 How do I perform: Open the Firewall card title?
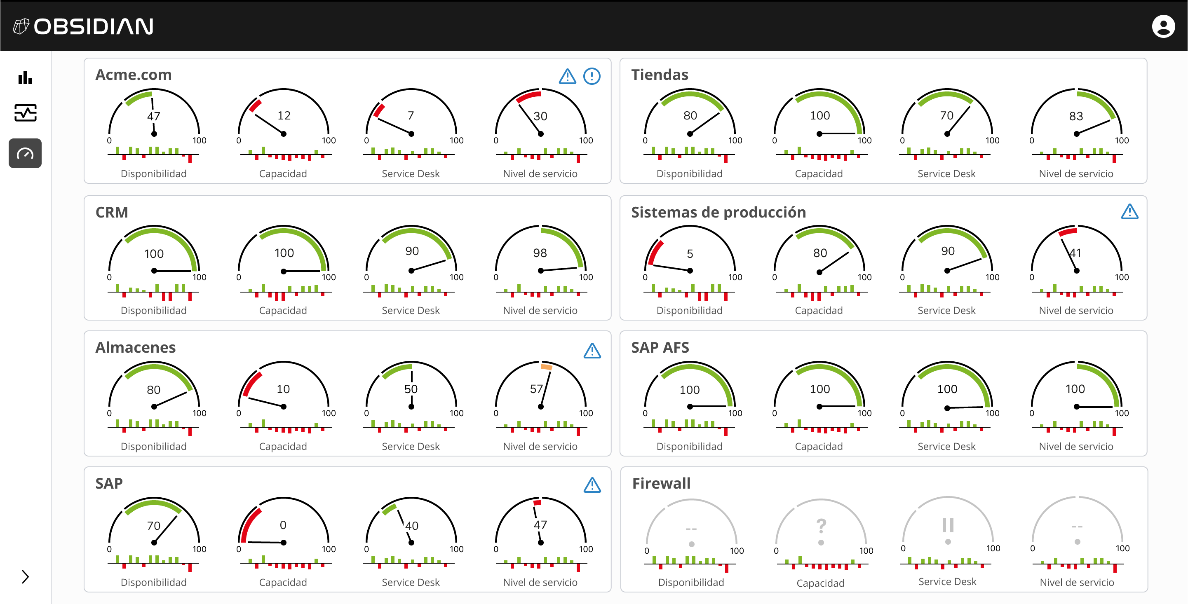click(x=661, y=483)
